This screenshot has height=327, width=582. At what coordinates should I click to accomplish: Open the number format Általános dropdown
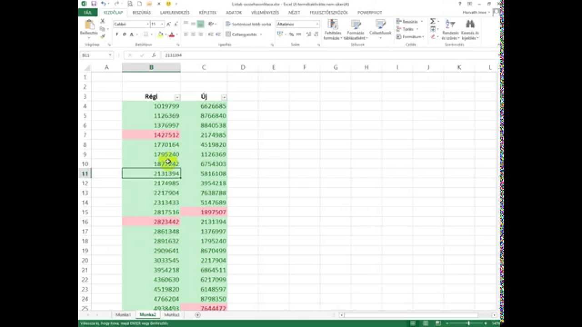pyautogui.click(x=317, y=24)
